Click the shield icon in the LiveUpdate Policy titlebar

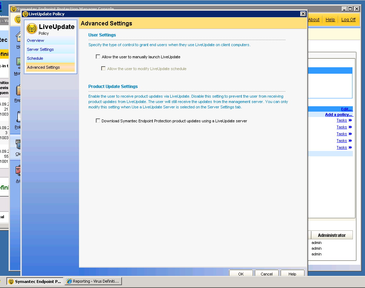pyautogui.click(x=25, y=14)
